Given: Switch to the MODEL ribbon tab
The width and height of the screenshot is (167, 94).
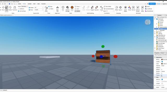Looking at the screenshot, I should [24, 4].
